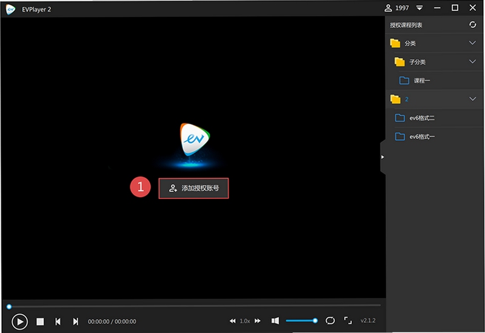The height and width of the screenshot is (333, 485).
Task: Adjust the volume slider
Action: [301, 321]
